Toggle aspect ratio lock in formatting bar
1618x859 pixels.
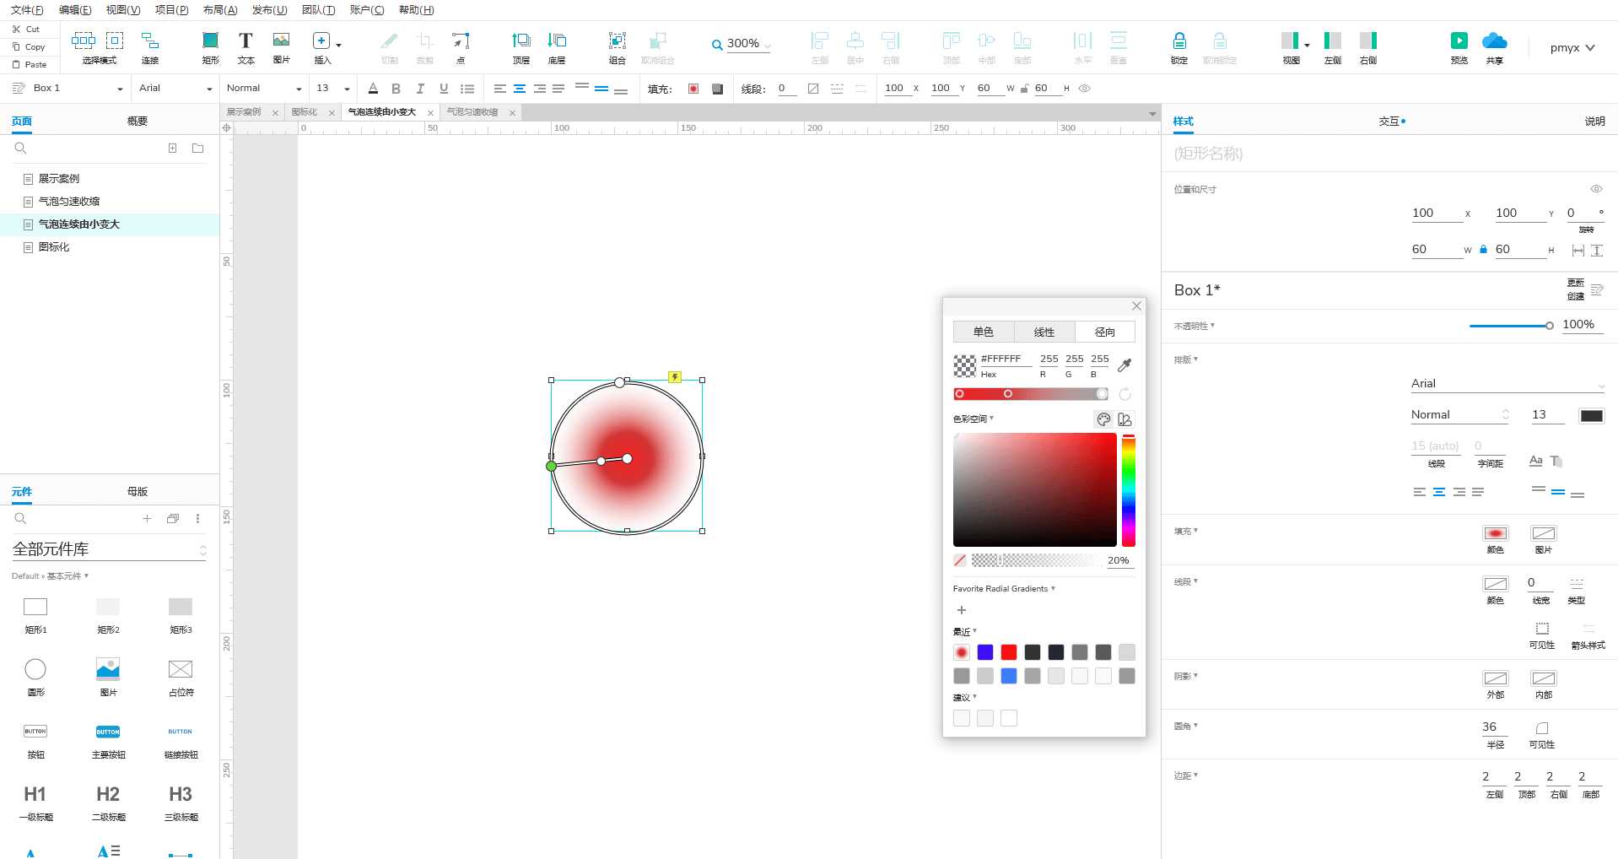1024,88
